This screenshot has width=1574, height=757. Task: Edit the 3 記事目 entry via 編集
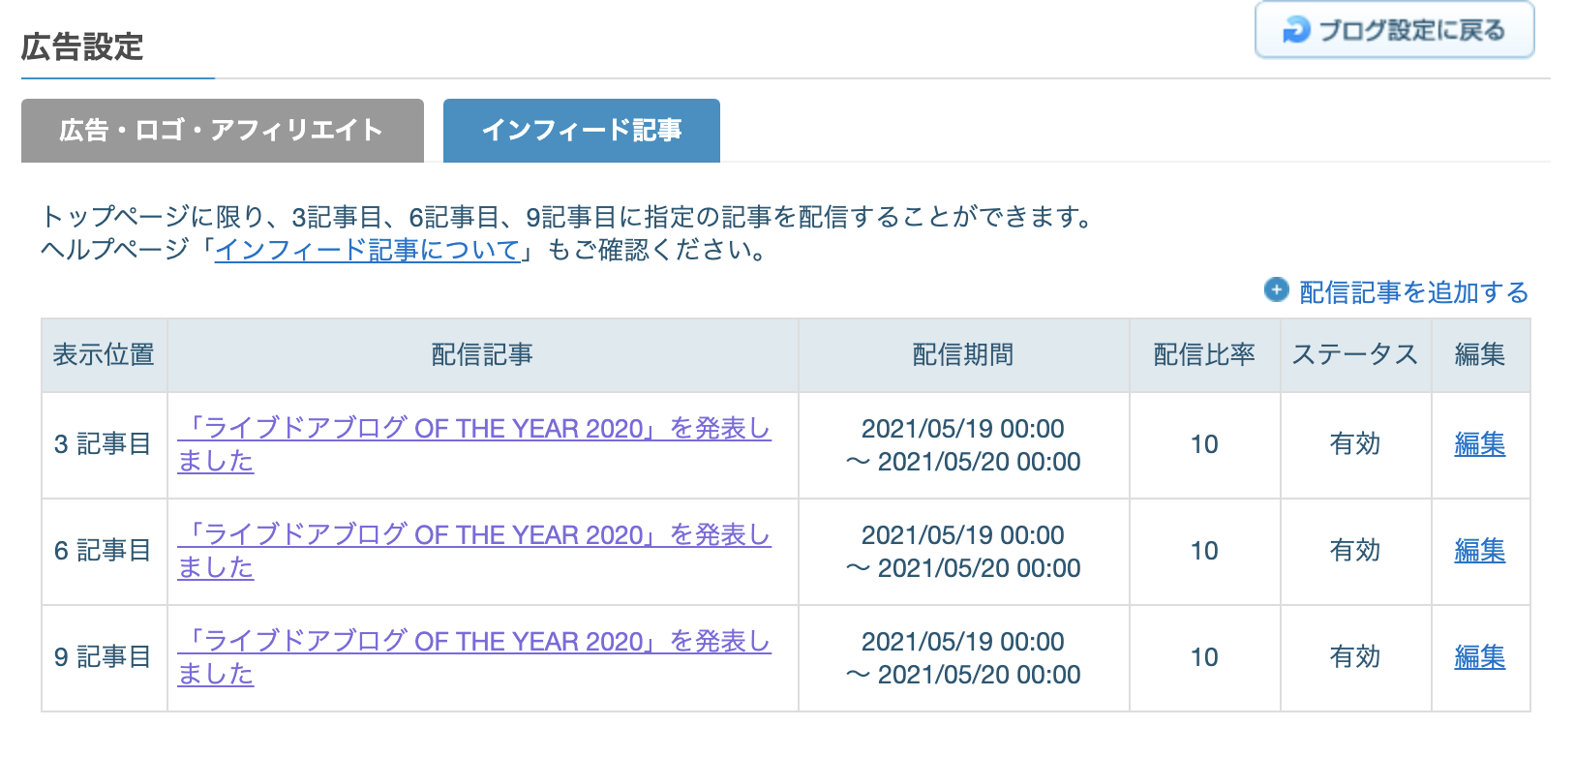tap(1480, 444)
